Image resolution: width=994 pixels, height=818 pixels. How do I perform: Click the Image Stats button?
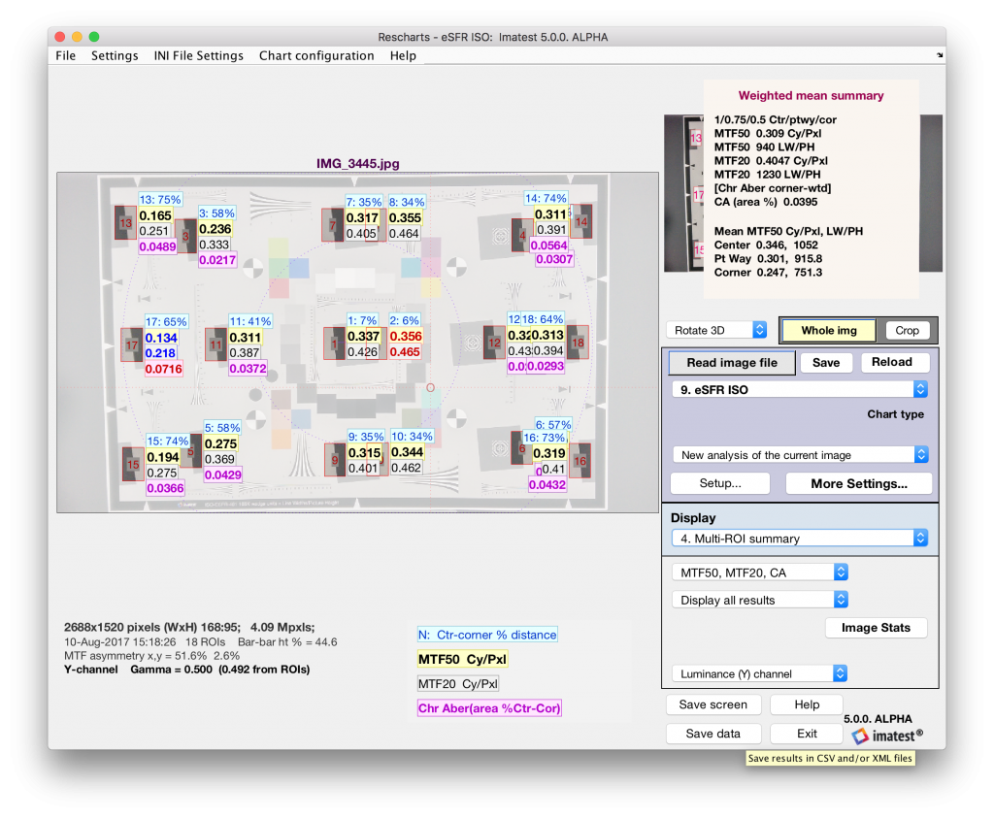[x=877, y=628]
